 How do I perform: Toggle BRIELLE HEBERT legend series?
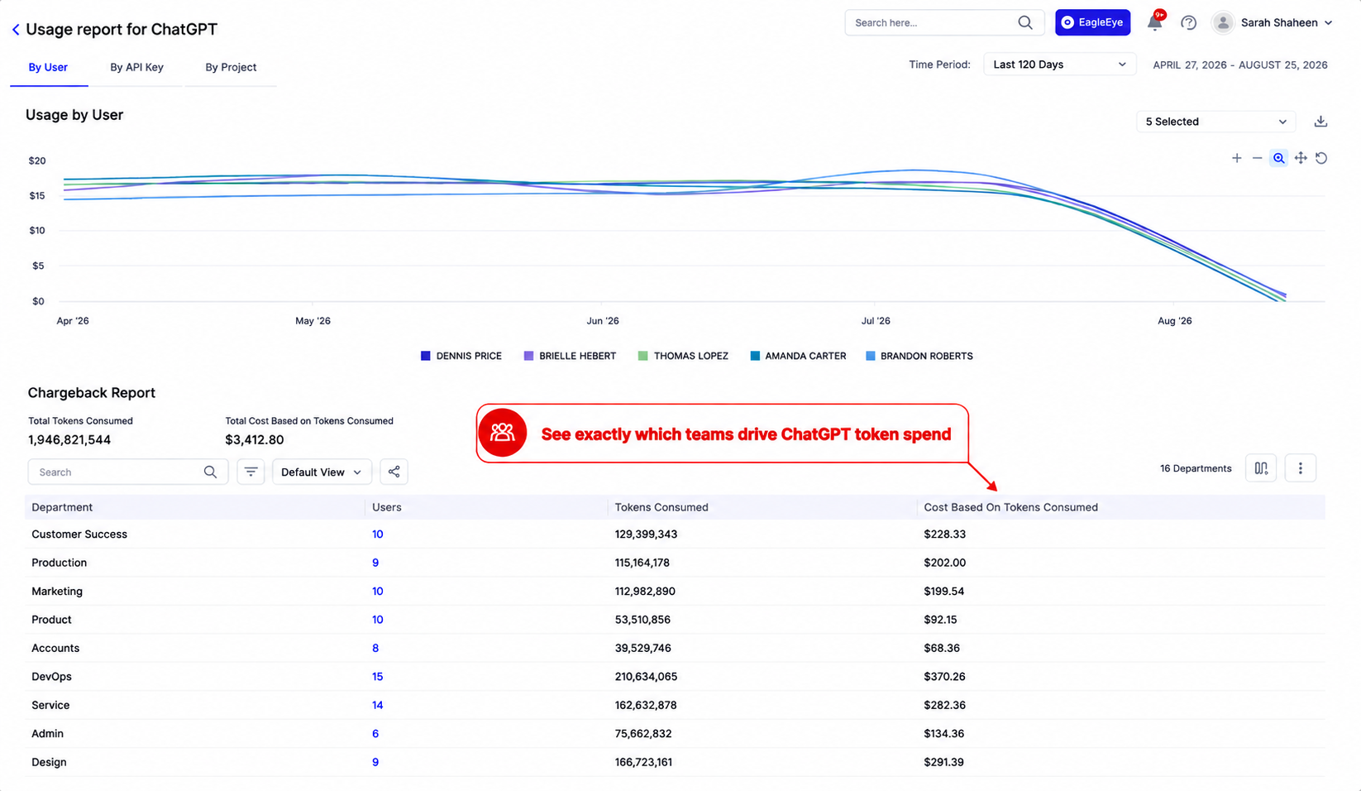click(570, 356)
